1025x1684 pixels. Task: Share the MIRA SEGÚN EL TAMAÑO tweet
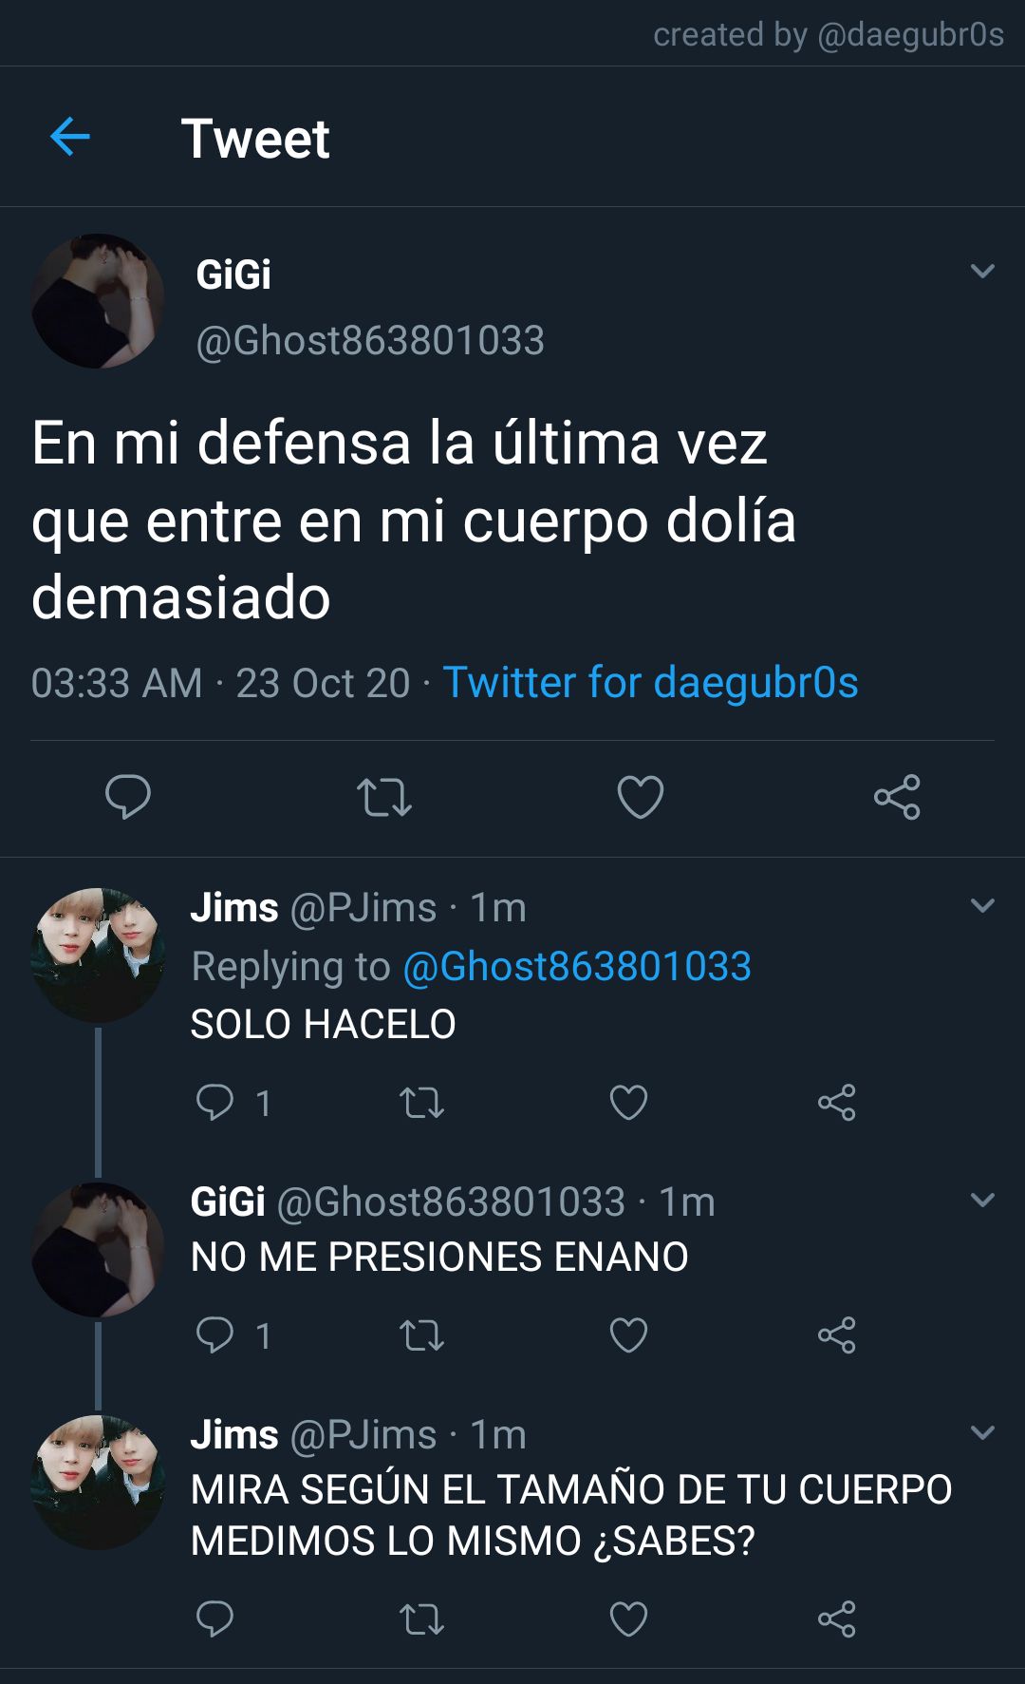[x=837, y=1618]
